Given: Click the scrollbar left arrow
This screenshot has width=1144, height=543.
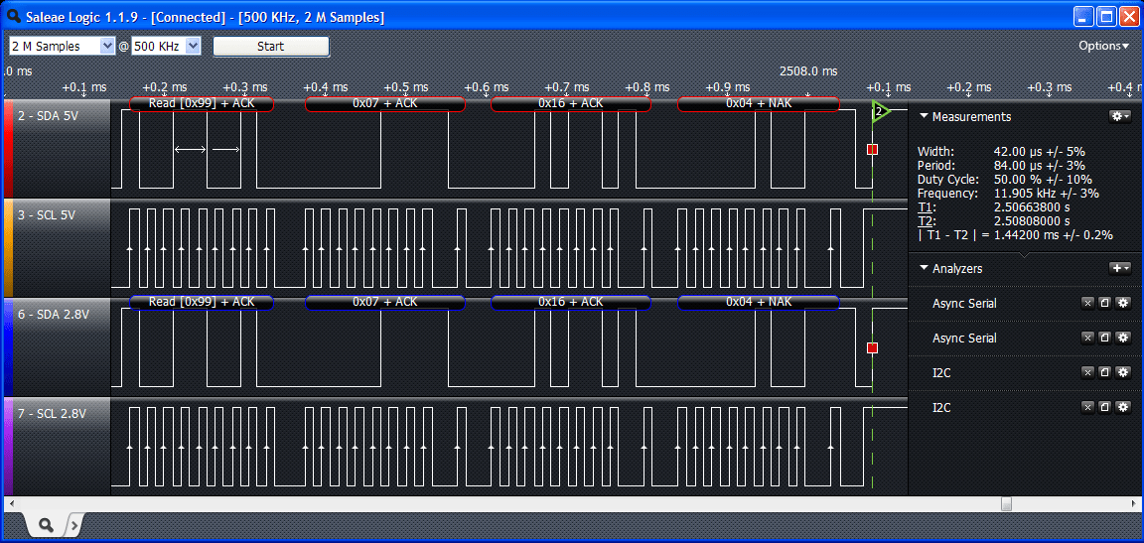Looking at the screenshot, I should [x=10, y=503].
